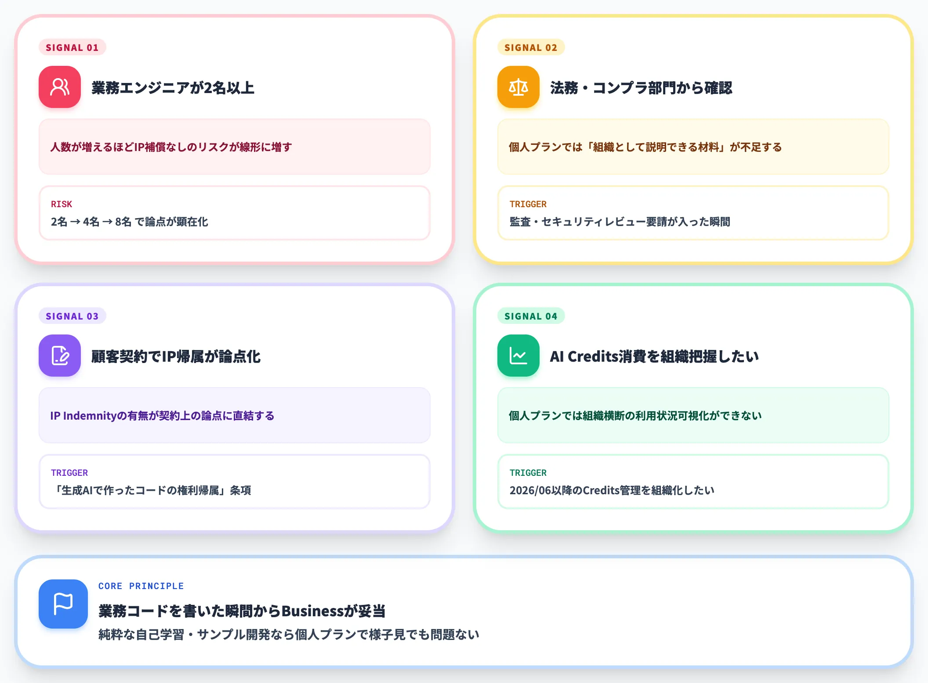Select the SIGNAL 04 badge

click(x=531, y=316)
